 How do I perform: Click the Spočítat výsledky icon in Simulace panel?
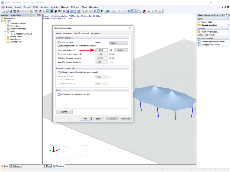(199, 35)
